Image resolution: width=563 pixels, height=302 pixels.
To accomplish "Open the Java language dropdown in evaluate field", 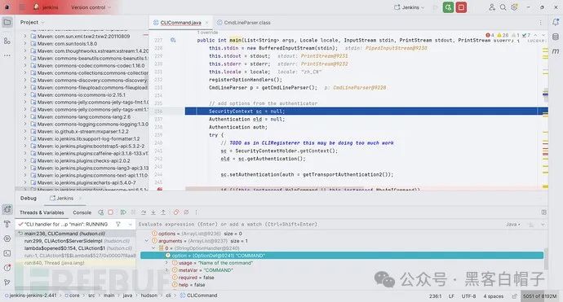I will [x=513, y=224].
